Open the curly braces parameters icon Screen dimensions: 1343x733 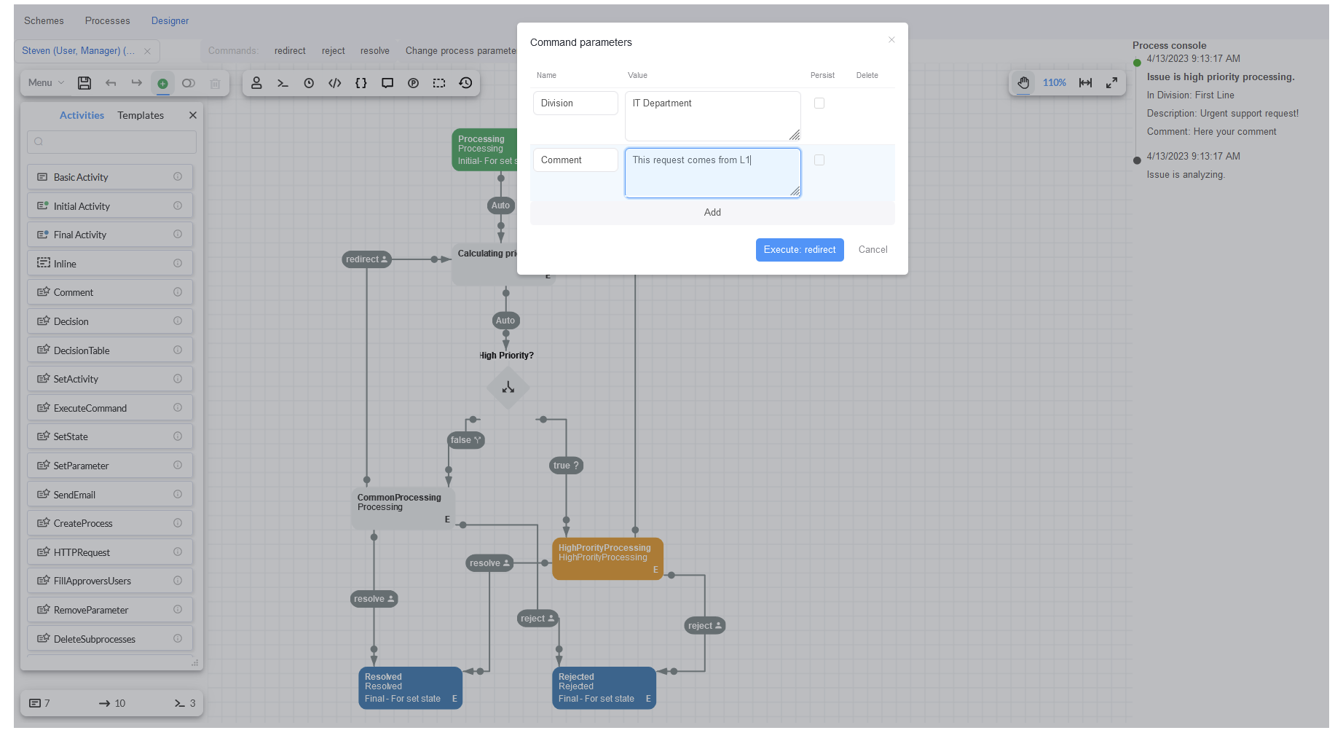tap(361, 83)
